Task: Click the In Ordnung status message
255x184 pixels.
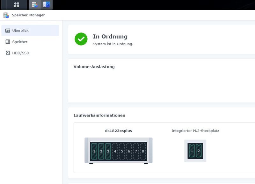Action: 109,37
